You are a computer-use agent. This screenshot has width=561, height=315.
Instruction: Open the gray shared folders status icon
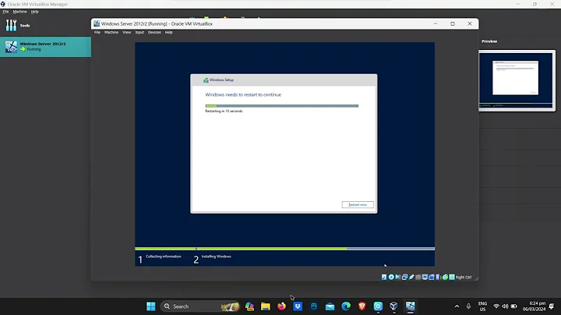coord(418,277)
